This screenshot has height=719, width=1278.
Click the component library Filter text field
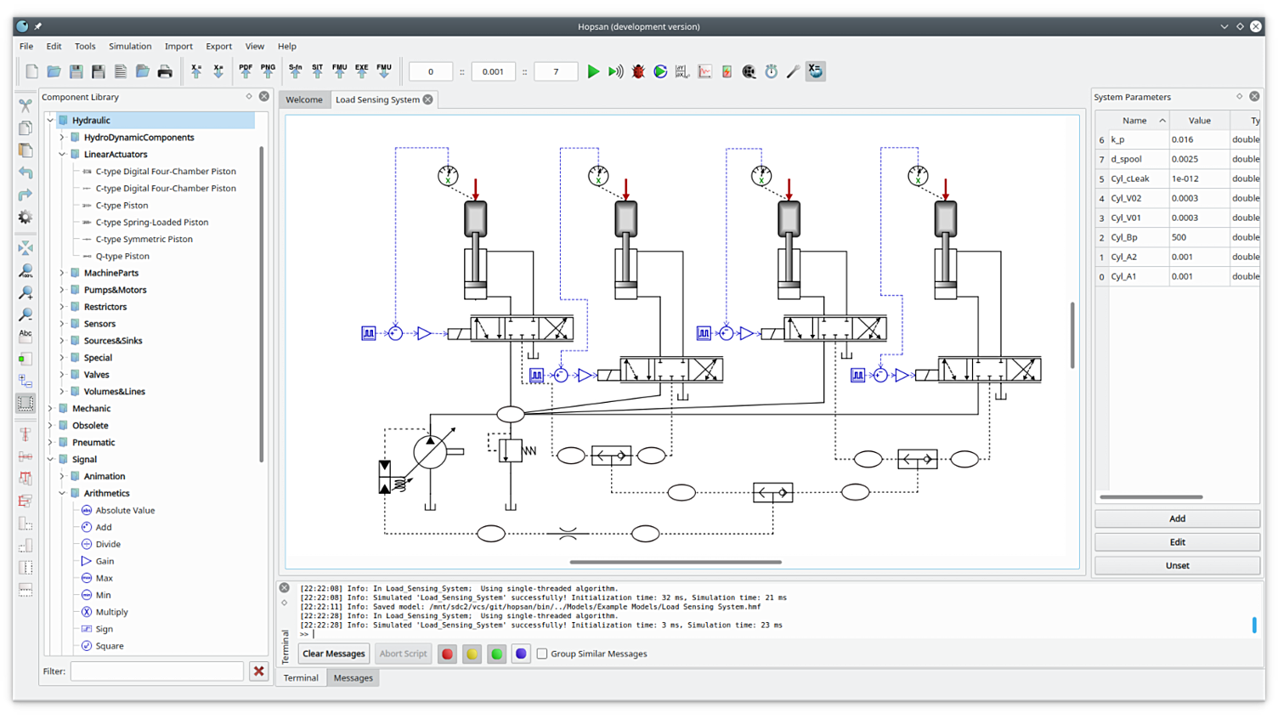(157, 671)
